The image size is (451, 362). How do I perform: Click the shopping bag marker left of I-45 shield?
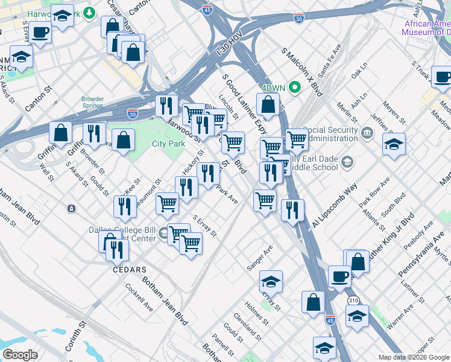[x=313, y=304]
